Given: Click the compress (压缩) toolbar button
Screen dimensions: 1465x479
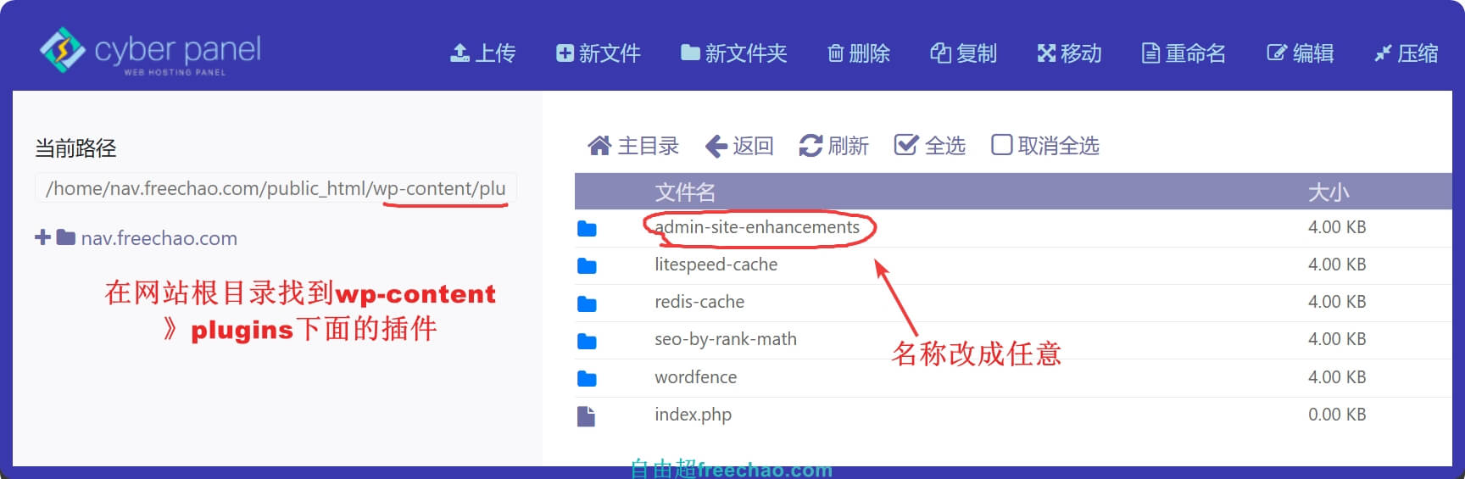Looking at the screenshot, I should 1406,53.
